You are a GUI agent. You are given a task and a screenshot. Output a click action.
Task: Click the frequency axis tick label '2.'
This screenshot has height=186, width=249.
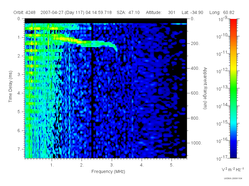tap(82, 165)
